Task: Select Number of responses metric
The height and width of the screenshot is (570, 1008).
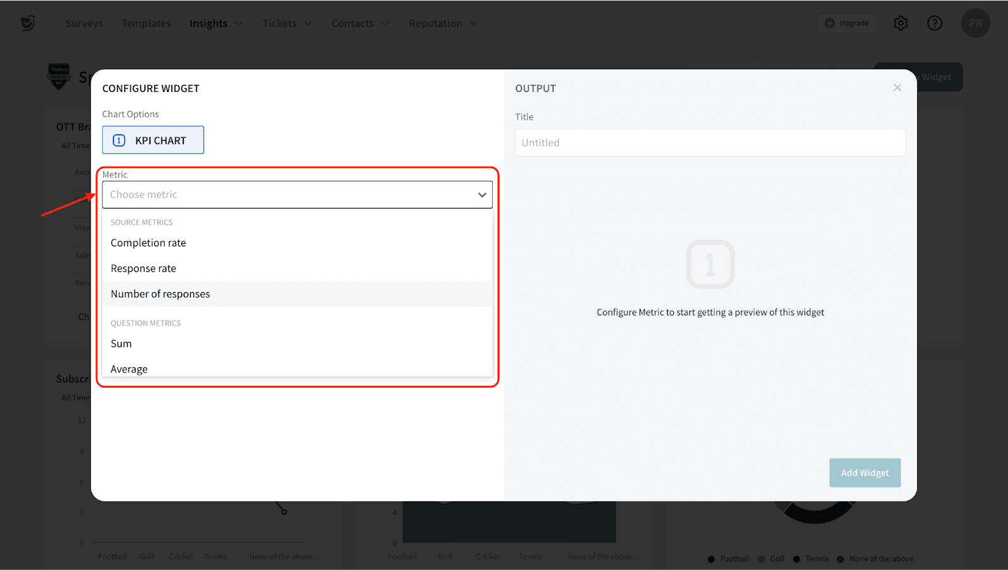Action: [161, 294]
